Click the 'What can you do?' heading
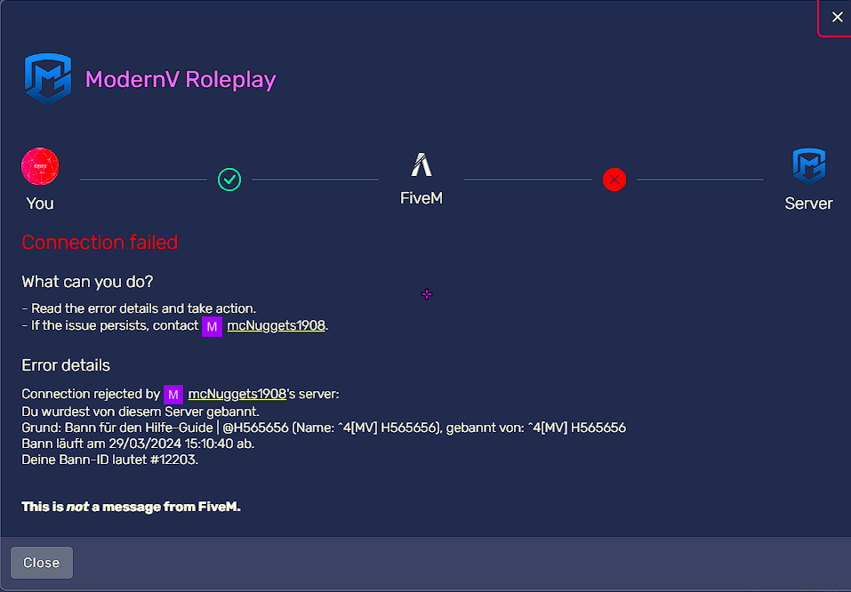The height and width of the screenshot is (592, 851). (x=87, y=282)
